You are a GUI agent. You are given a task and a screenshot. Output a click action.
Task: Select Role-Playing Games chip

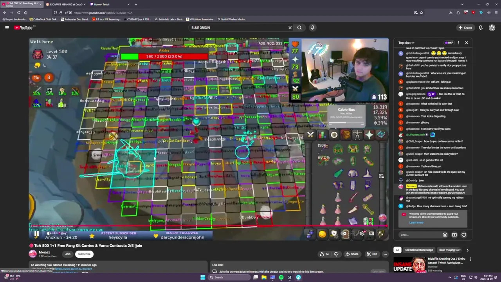click(450, 250)
